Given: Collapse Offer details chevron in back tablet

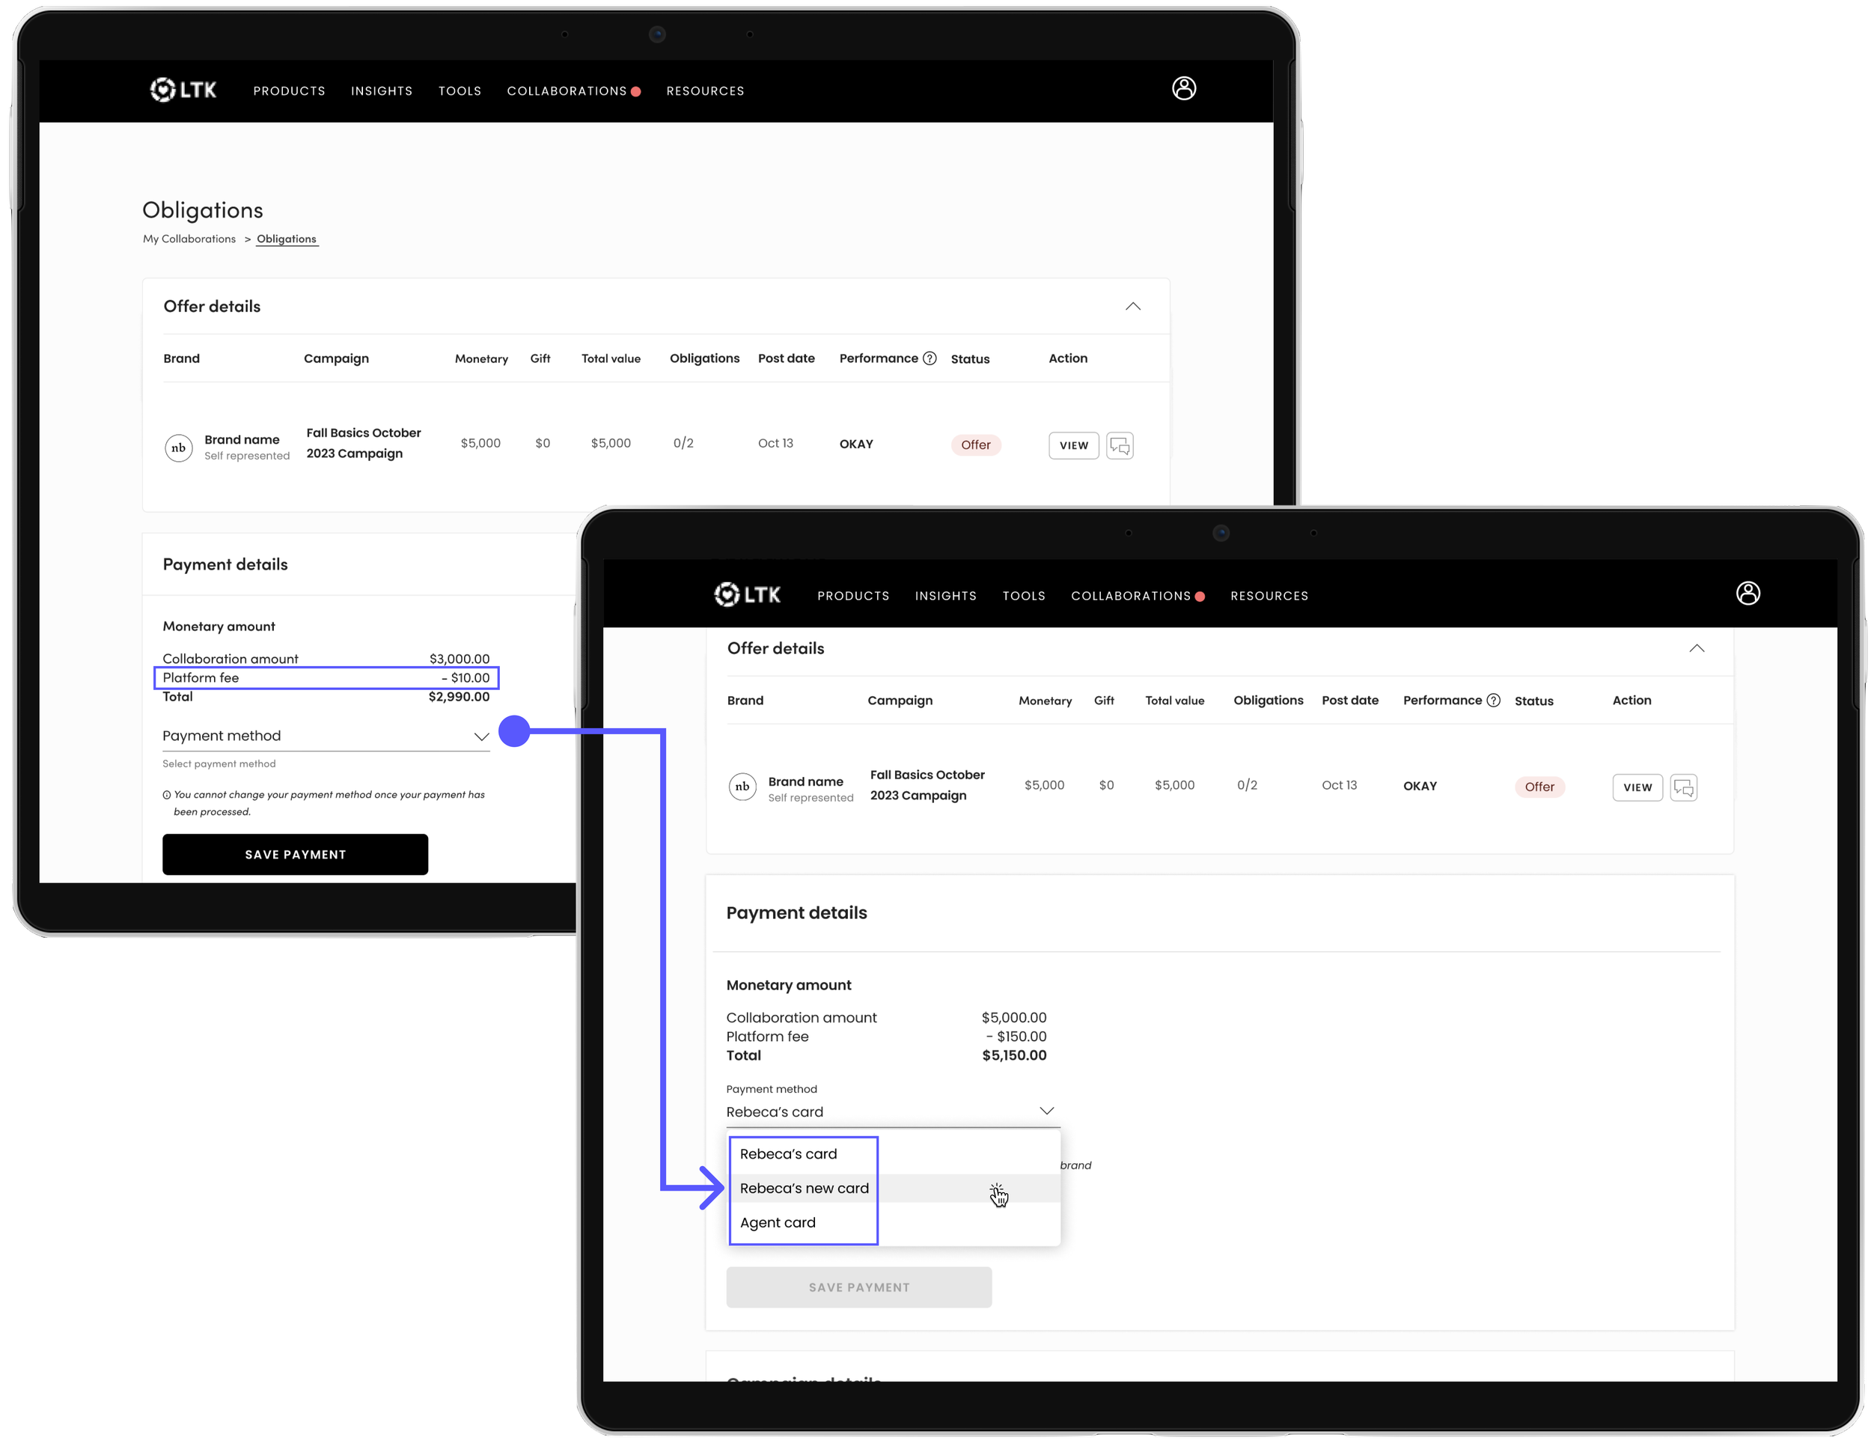Looking at the screenshot, I should click(x=1132, y=306).
